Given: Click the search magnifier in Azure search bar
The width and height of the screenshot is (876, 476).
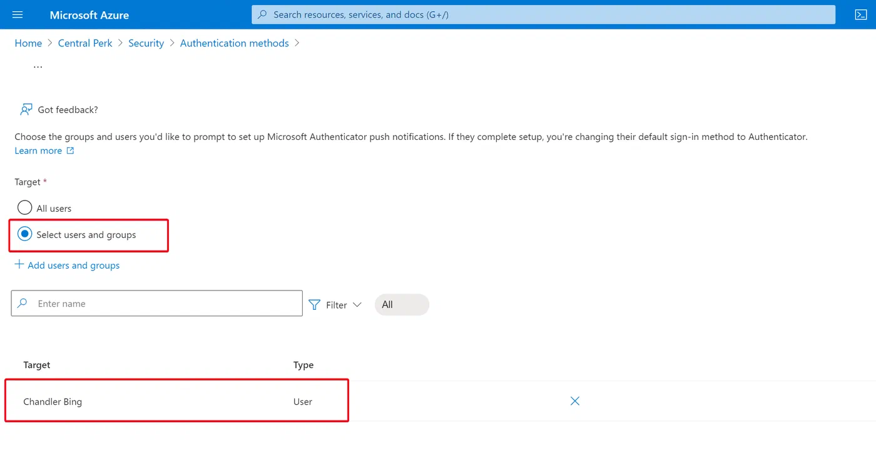Looking at the screenshot, I should click(x=263, y=14).
